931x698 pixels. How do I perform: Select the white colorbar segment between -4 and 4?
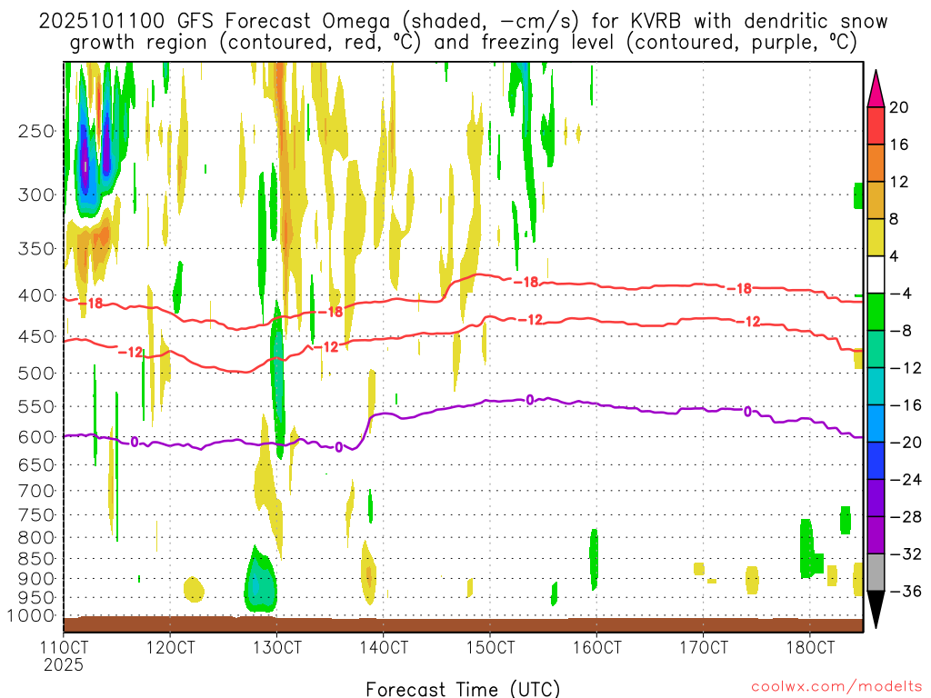pos(876,274)
